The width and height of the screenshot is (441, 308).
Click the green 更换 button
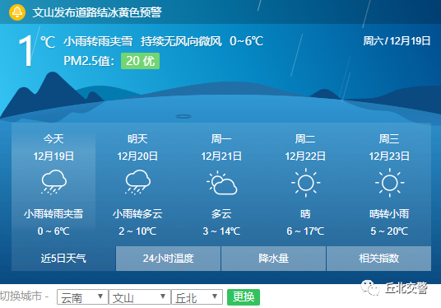coord(244,297)
